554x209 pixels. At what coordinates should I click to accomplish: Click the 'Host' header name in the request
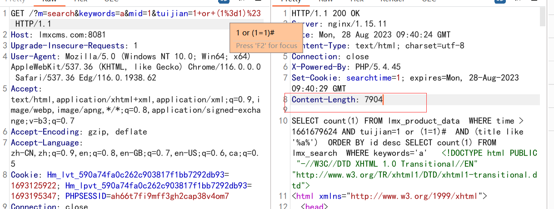[19, 35]
